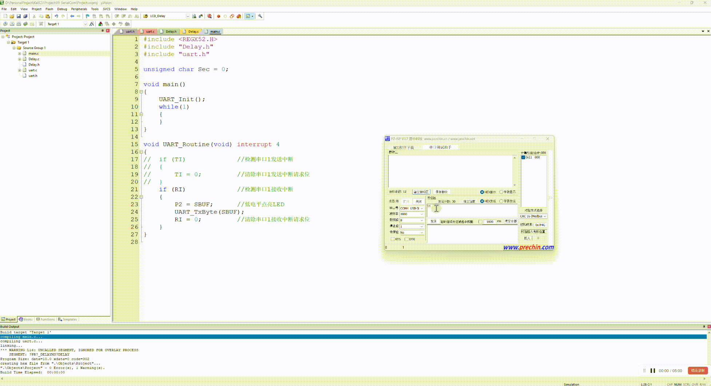Select Delay.c in the project tree

pos(34,59)
